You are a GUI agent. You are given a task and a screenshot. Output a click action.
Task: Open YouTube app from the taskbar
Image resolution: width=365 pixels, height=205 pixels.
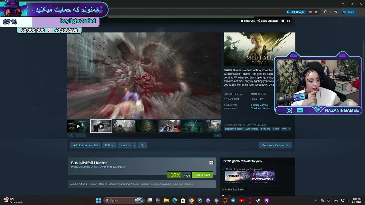click(x=242, y=200)
